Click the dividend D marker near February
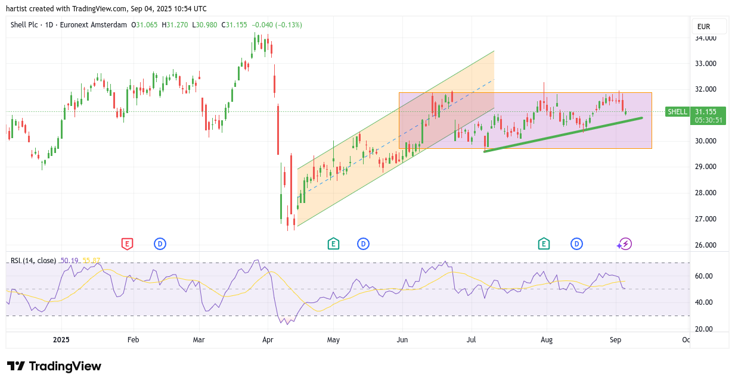This screenshot has width=735, height=384. click(160, 243)
